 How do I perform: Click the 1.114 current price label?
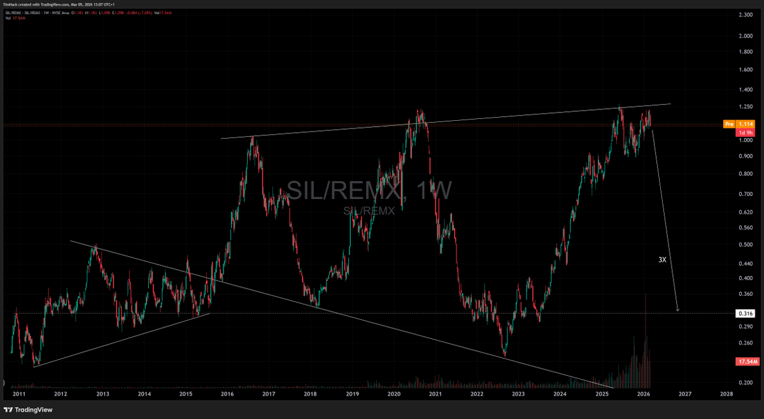coord(746,124)
